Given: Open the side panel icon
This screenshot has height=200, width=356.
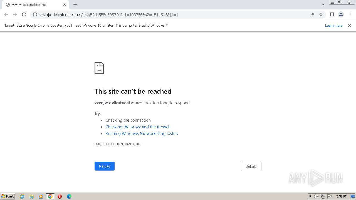Looking at the screenshot, I should pos(332,14).
